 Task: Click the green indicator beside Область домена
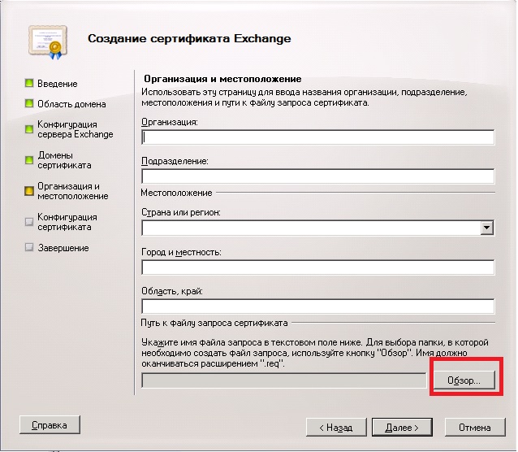(x=29, y=103)
